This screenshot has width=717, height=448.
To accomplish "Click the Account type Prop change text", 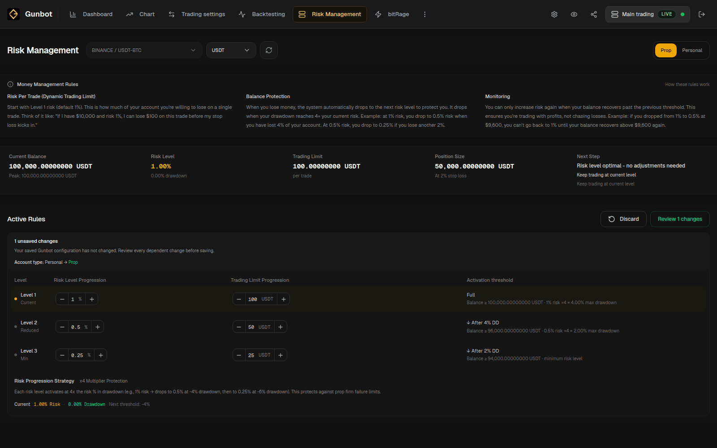I will click(x=46, y=262).
